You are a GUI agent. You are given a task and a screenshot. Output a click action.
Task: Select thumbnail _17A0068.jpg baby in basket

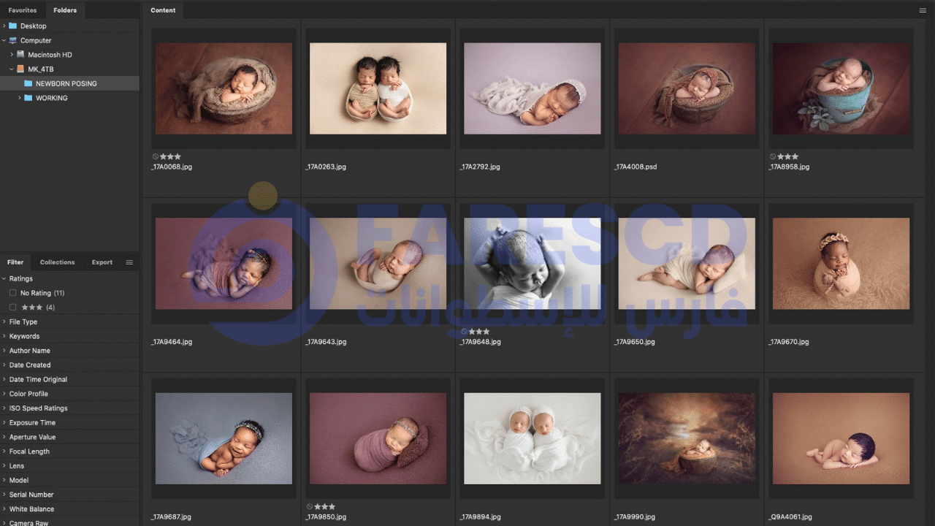[x=224, y=88]
